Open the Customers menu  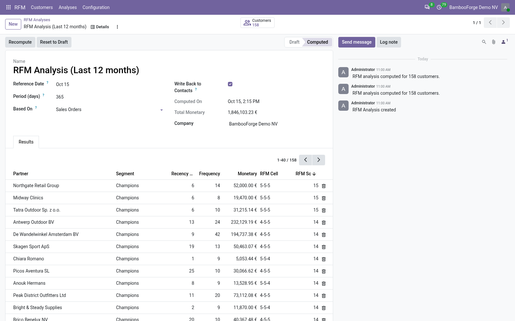tap(42, 7)
